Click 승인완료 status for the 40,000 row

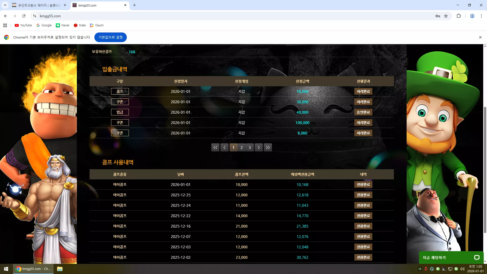click(x=363, y=112)
